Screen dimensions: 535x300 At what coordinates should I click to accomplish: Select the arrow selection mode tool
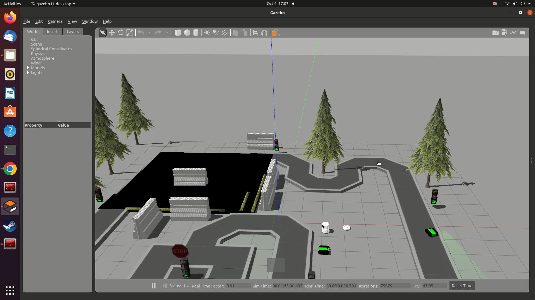(103, 33)
